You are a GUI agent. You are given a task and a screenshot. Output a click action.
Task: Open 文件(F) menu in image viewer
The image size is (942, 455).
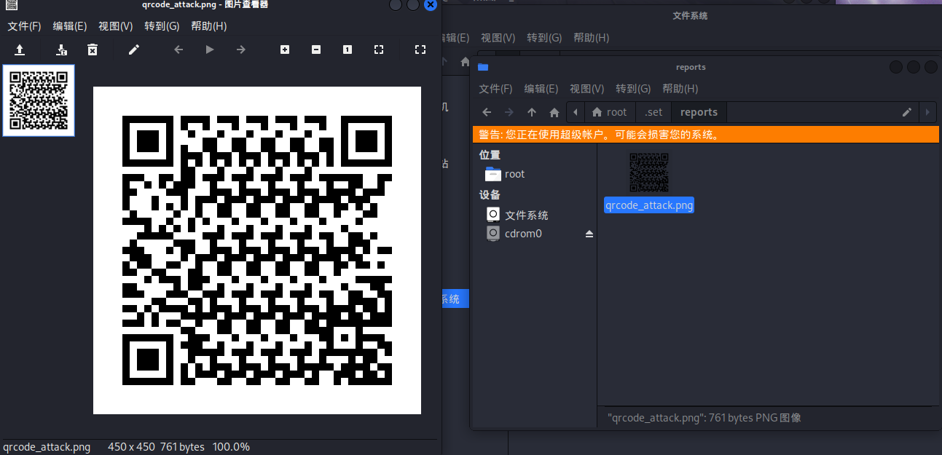[x=24, y=26]
